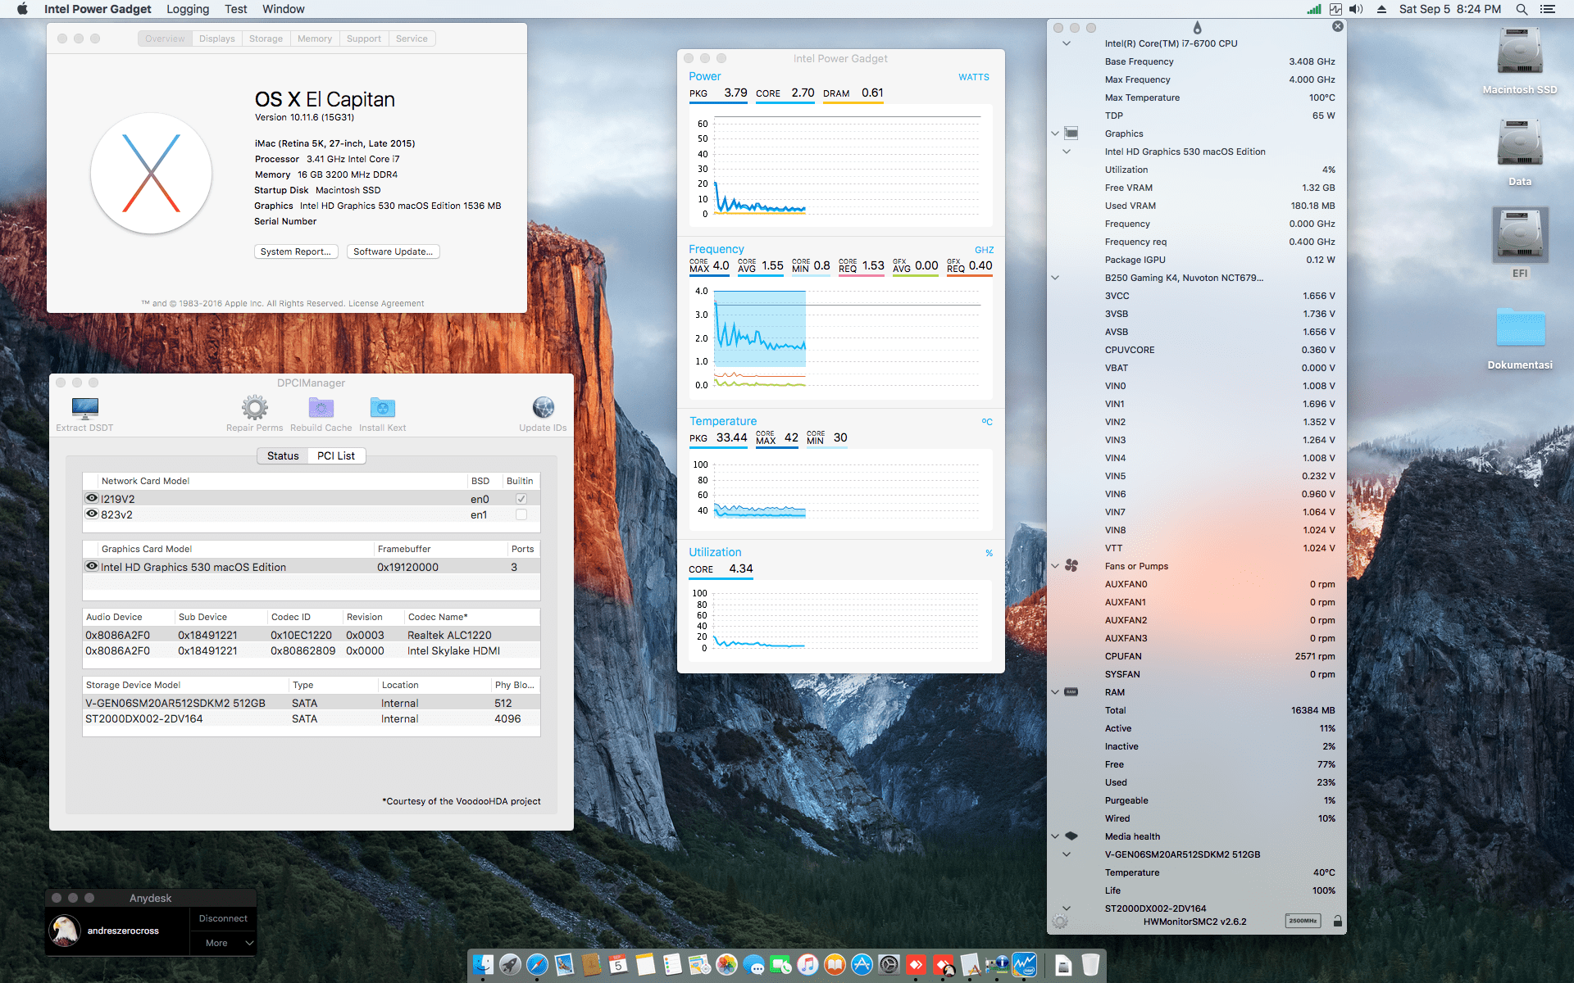Select the PCI List tab in DPCIManager
This screenshot has height=983, width=1574.
pos(336,456)
